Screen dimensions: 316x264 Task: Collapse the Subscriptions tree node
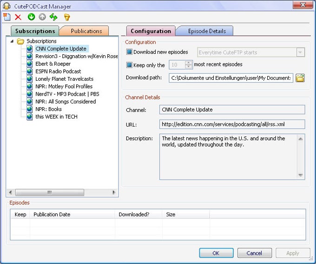(x=12, y=41)
